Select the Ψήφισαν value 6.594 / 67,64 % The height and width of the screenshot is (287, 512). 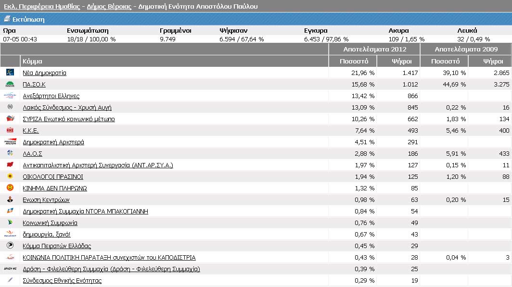click(242, 39)
